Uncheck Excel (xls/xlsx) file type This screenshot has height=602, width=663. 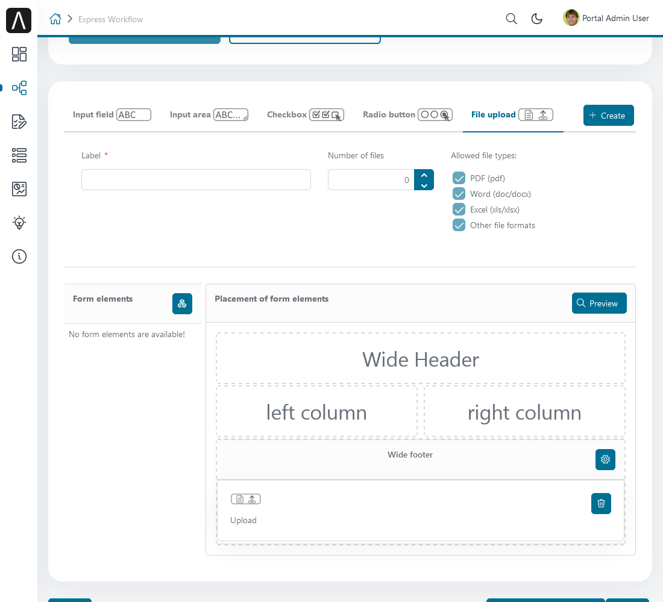click(x=459, y=209)
